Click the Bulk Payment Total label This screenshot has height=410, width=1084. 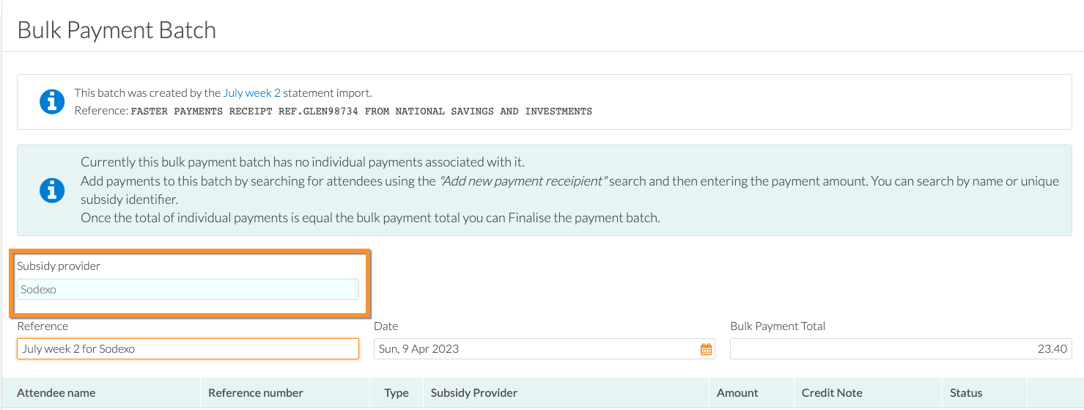pos(778,326)
